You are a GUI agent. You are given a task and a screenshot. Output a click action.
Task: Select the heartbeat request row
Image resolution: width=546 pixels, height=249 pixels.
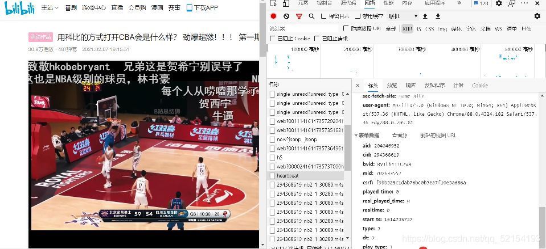click(x=306, y=176)
